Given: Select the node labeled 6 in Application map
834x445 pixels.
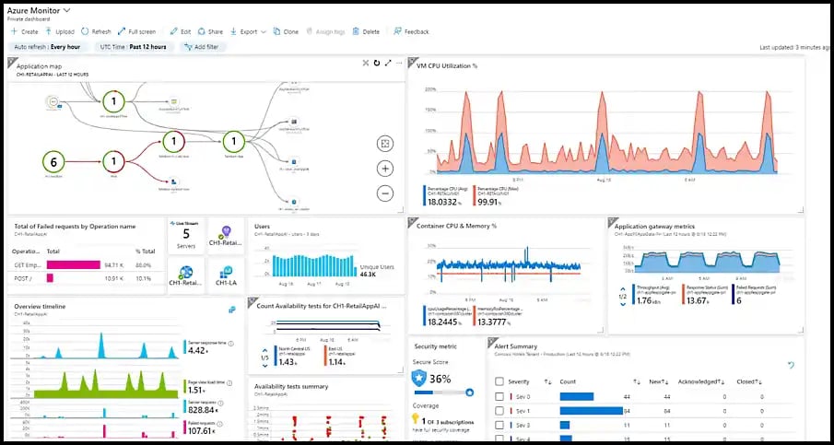Looking at the screenshot, I should (53, 160).
